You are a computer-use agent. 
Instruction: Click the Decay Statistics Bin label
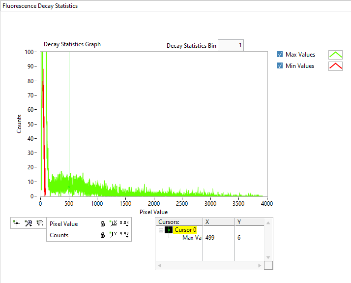click(x=191, y=46)
